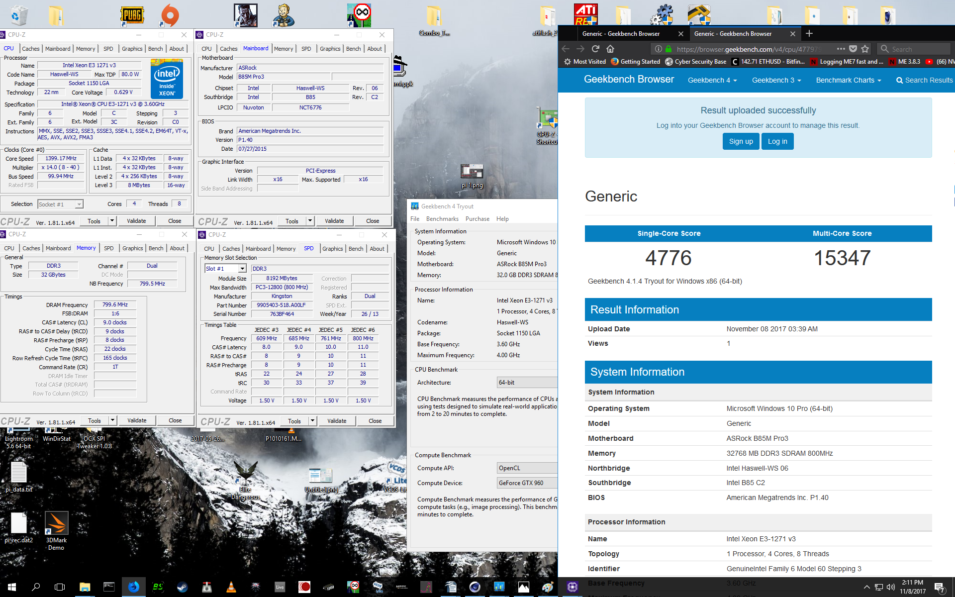Open File Explorer from the taskbar
Viewport: 955px width, 597px height.
[x=85, y=587]
